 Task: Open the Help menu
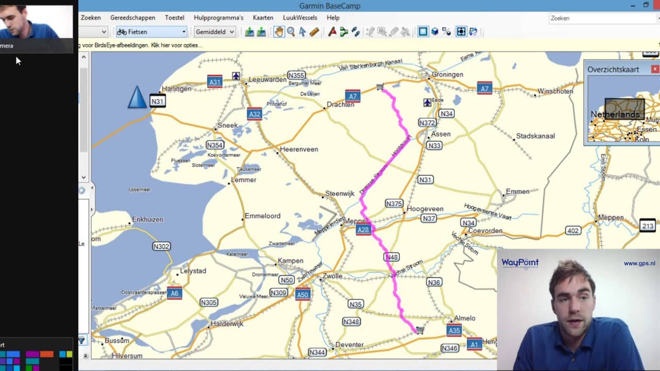[x=333, y=18]
